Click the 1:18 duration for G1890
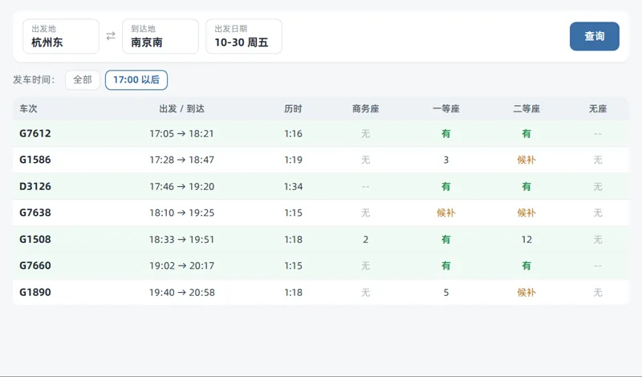 293,292
